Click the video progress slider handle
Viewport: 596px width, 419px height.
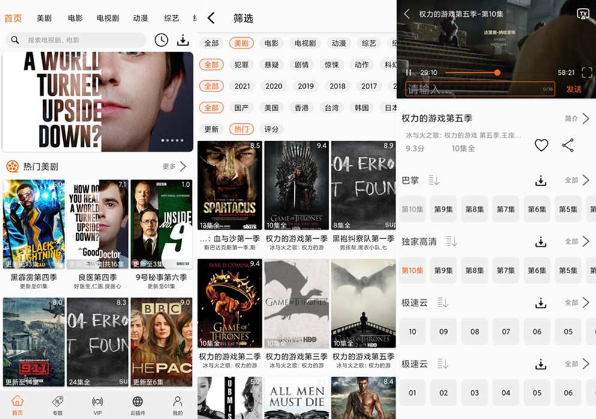point(497,72)
